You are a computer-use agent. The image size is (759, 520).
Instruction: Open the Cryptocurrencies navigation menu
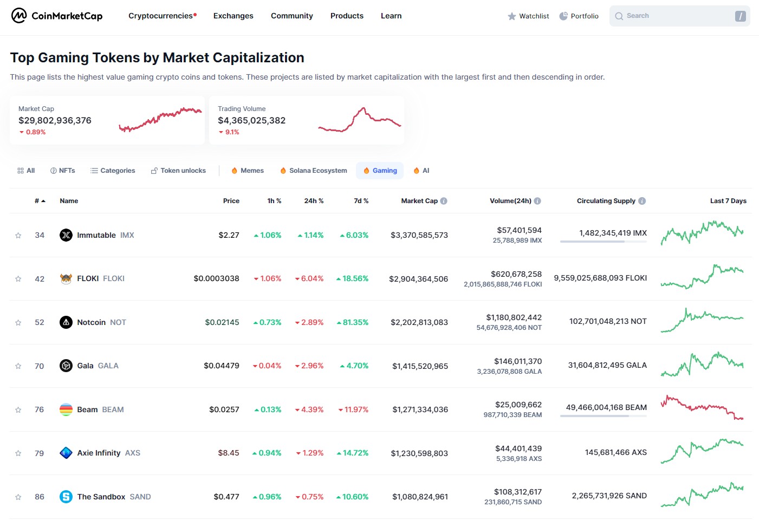click(162, 16)
